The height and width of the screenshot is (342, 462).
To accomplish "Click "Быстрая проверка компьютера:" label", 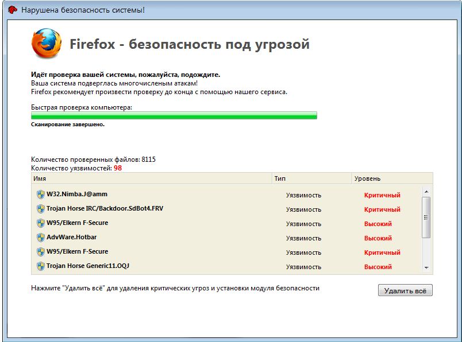I will [82, 107].
